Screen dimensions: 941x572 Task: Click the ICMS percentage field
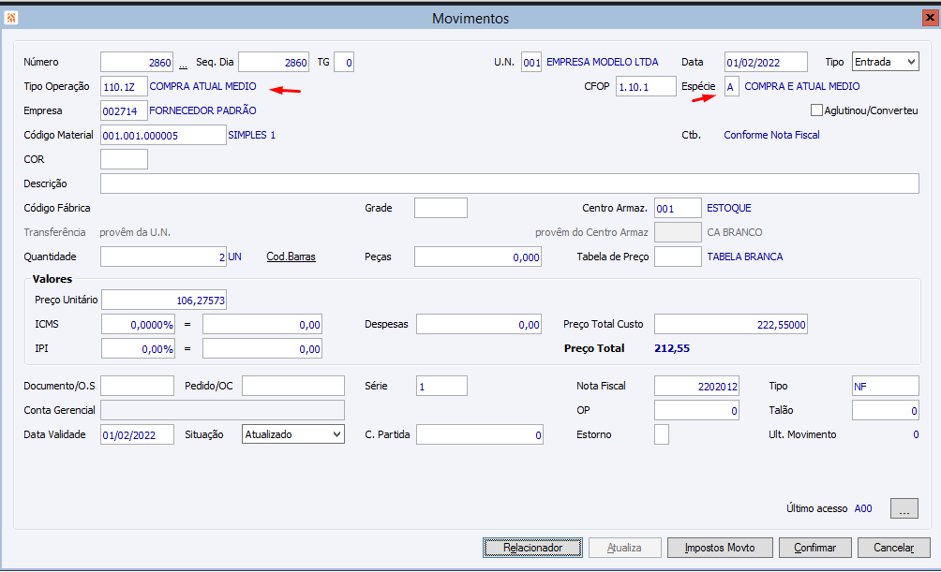(138, 324)
